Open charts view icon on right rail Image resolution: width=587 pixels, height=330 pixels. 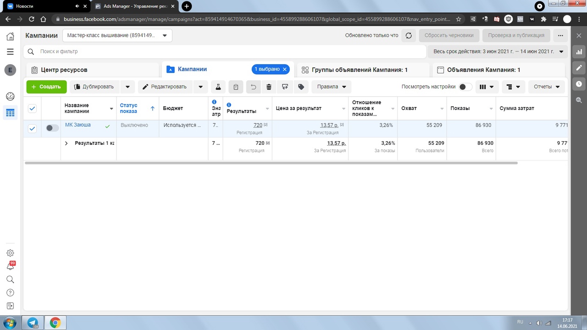coord(579,52)
